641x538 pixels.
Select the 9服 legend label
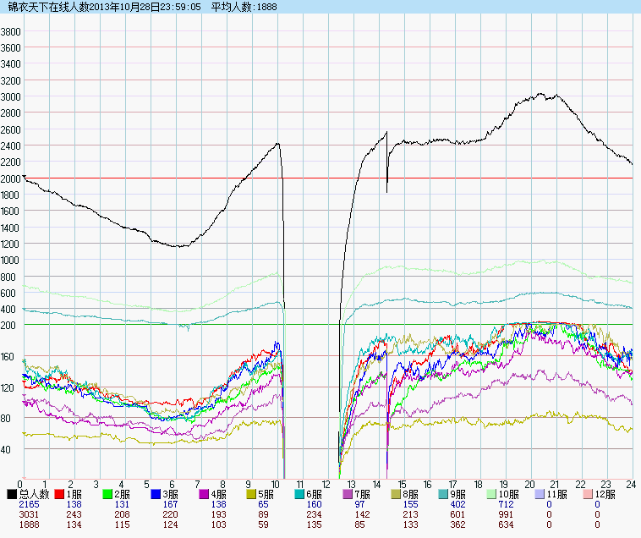click(458, 494)
